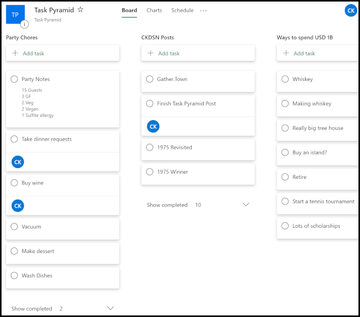
Task: Open the CK profile avatar at top right
Action: pos(351,10)
